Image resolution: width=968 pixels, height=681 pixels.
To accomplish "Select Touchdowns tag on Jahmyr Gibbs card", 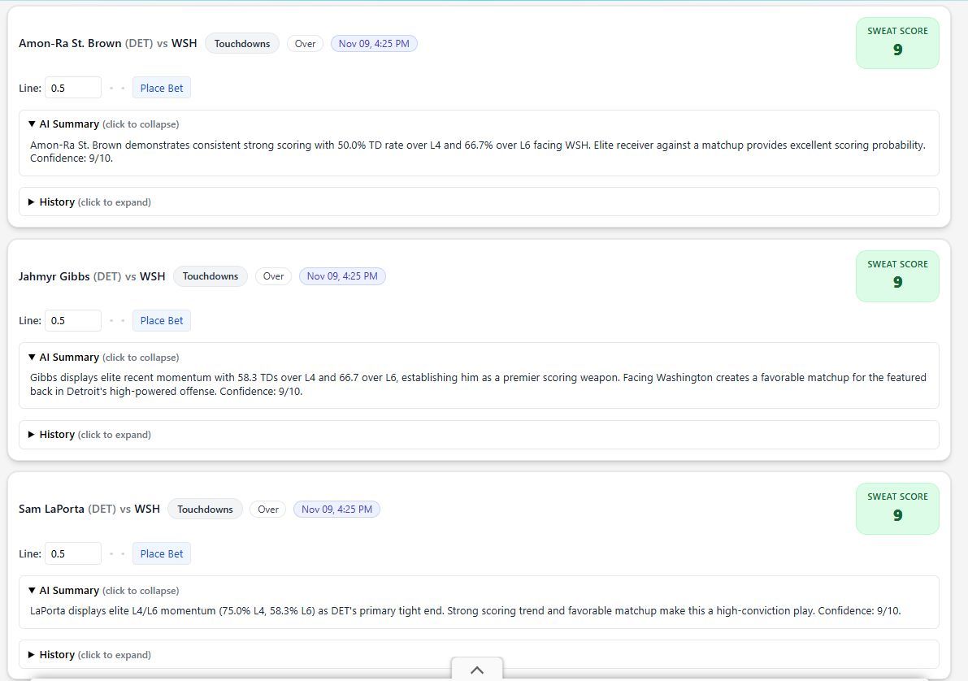I will click(x=211, y=276).
